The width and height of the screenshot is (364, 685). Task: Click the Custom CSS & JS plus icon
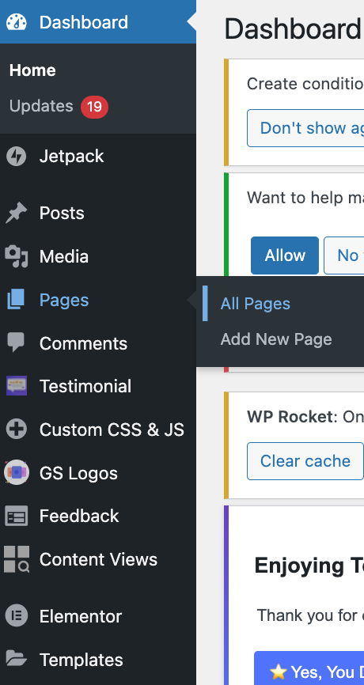[17, 430]
